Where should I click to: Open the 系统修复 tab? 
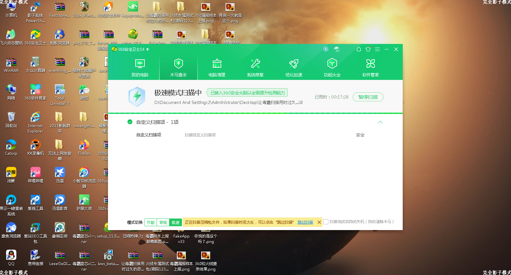[x=255, y=68]
